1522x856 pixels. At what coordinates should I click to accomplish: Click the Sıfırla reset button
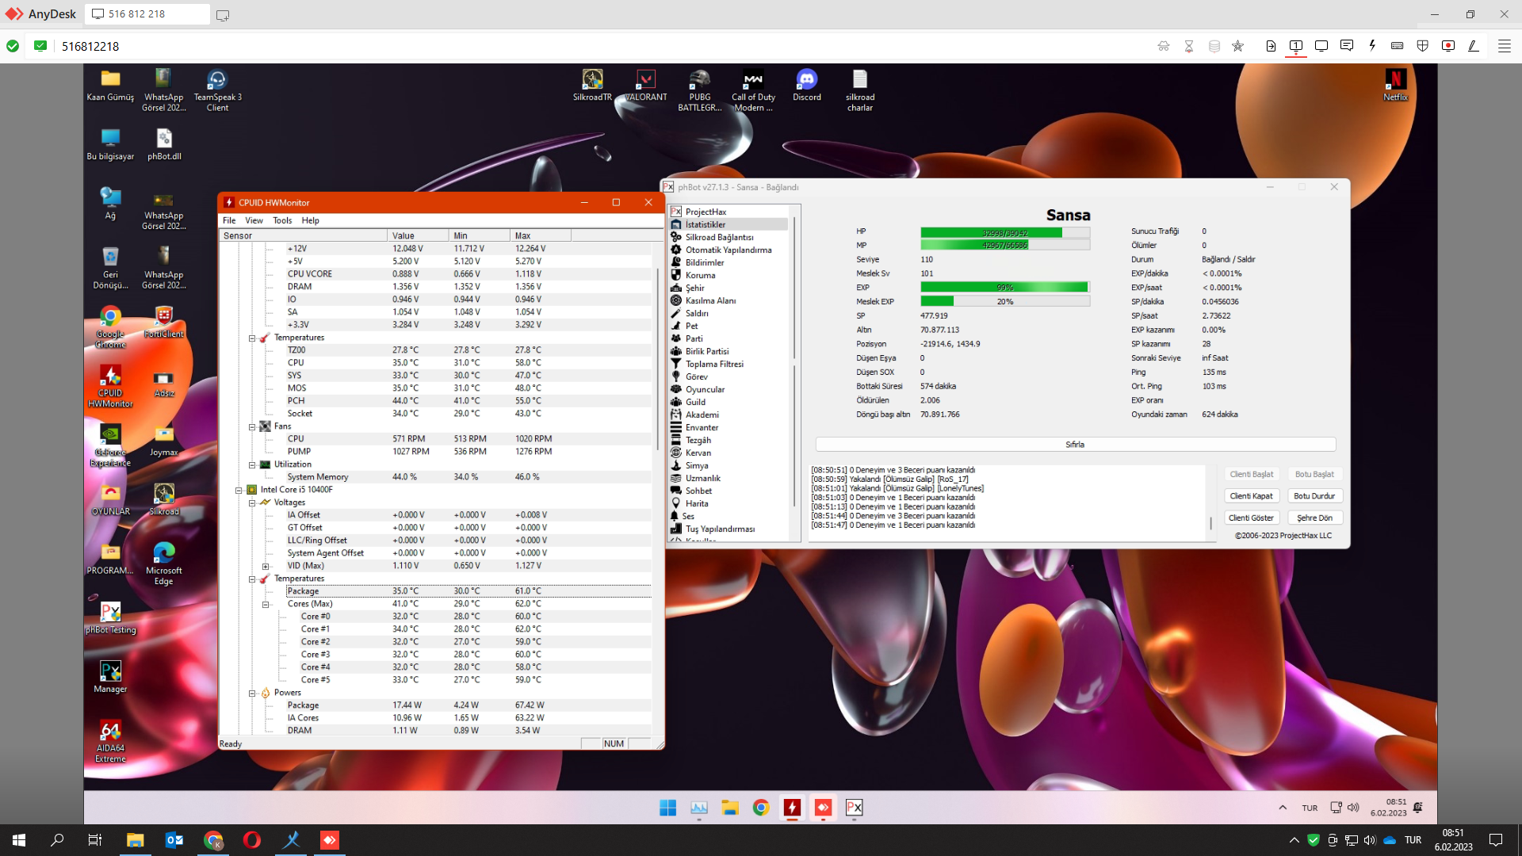pyautogui.click(x=1075, y=445)
